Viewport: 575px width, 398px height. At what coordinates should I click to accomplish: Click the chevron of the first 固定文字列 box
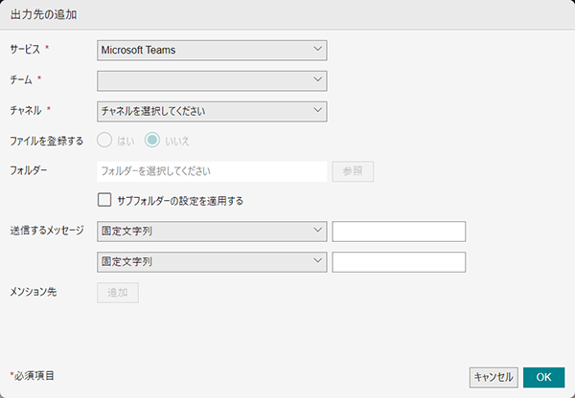point(317,230)
